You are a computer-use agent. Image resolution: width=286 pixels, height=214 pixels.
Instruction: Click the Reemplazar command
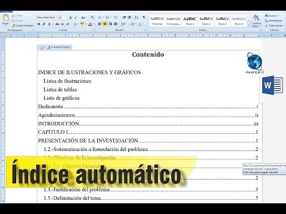pos(273,21)
